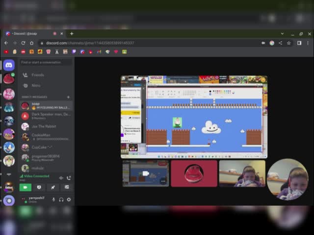Click the Video Connected status text
The image size is (314, 235).
37,176
